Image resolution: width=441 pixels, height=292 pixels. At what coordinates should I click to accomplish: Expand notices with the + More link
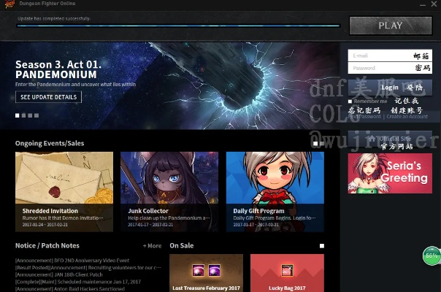[153, 246]
